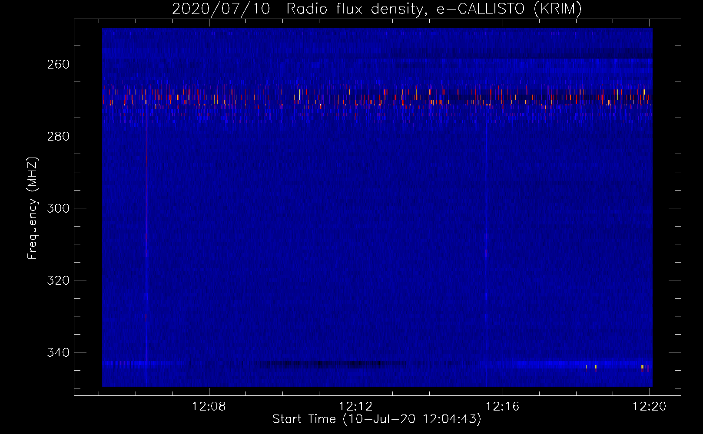Click the 12:16 time tick label
Viewport: 703px width, 434px height.
point(503,407)
